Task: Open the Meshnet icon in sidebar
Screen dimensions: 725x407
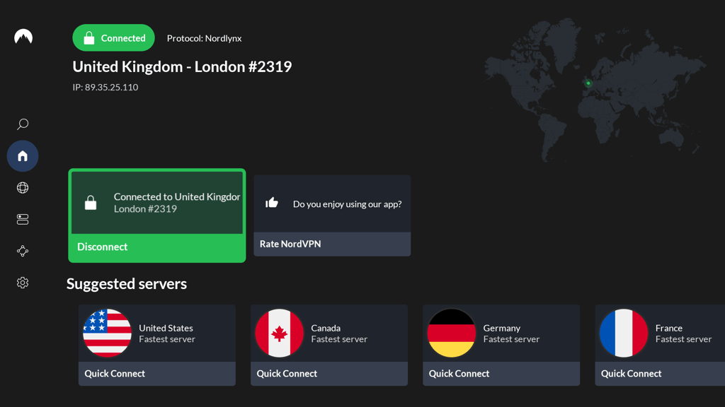Action: click(23, 251)
